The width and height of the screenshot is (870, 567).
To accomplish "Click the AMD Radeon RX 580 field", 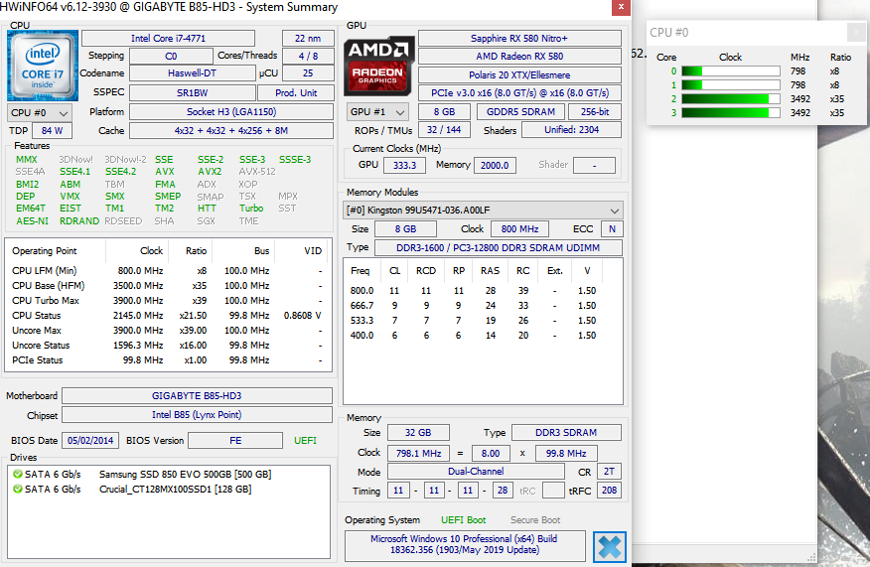I will point(519,56).
